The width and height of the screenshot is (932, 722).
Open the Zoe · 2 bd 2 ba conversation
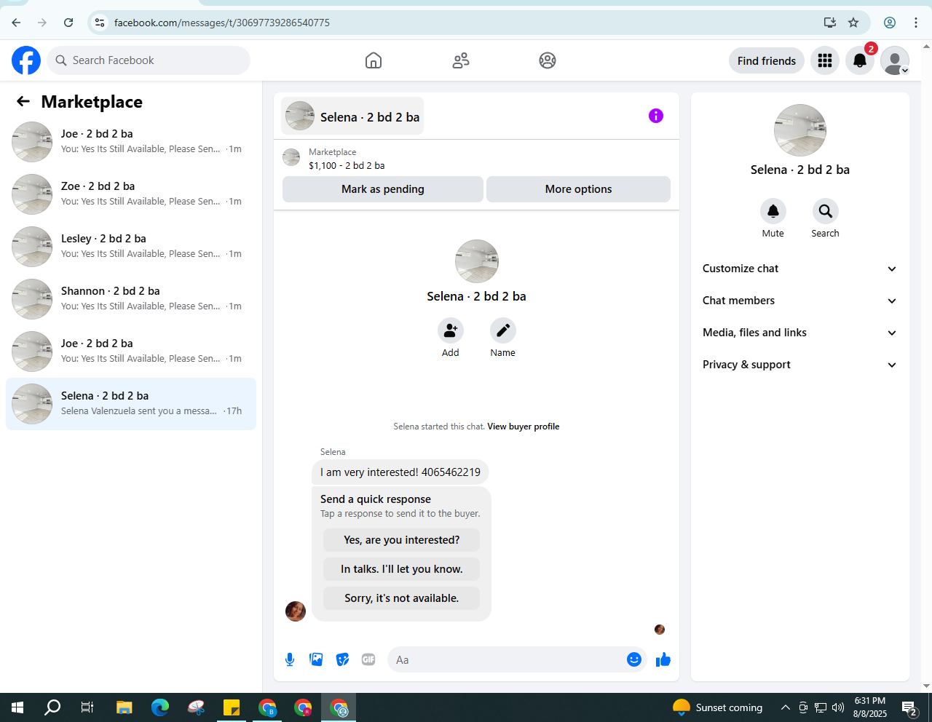pyautogui.click(x=131, y=194)
